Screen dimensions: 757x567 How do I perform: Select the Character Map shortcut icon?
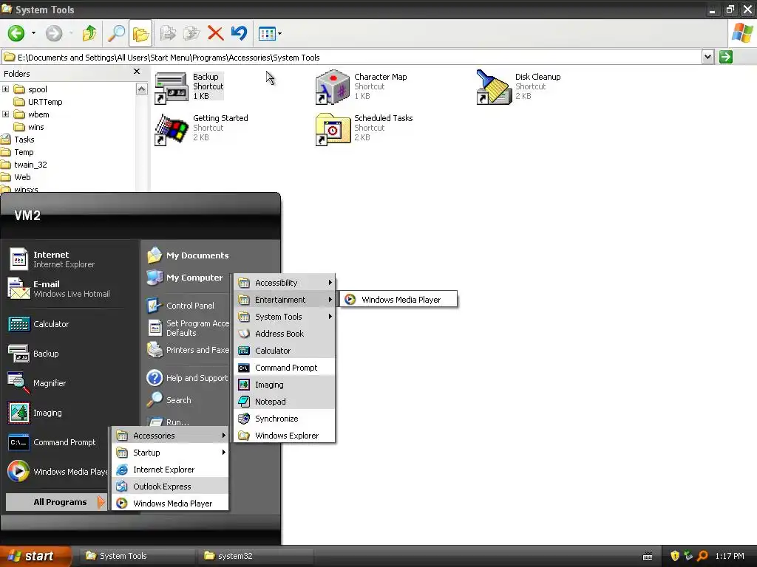coord(332,87)
